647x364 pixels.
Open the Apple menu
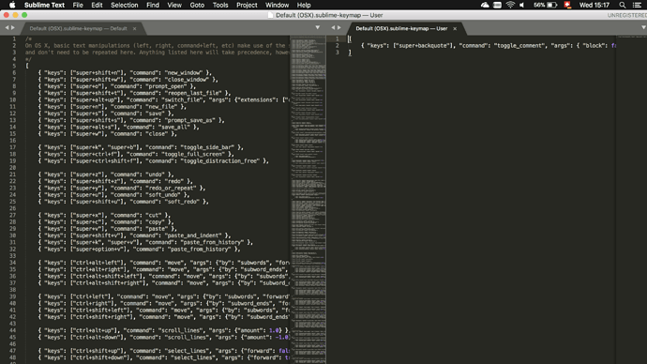pos(12,5)
